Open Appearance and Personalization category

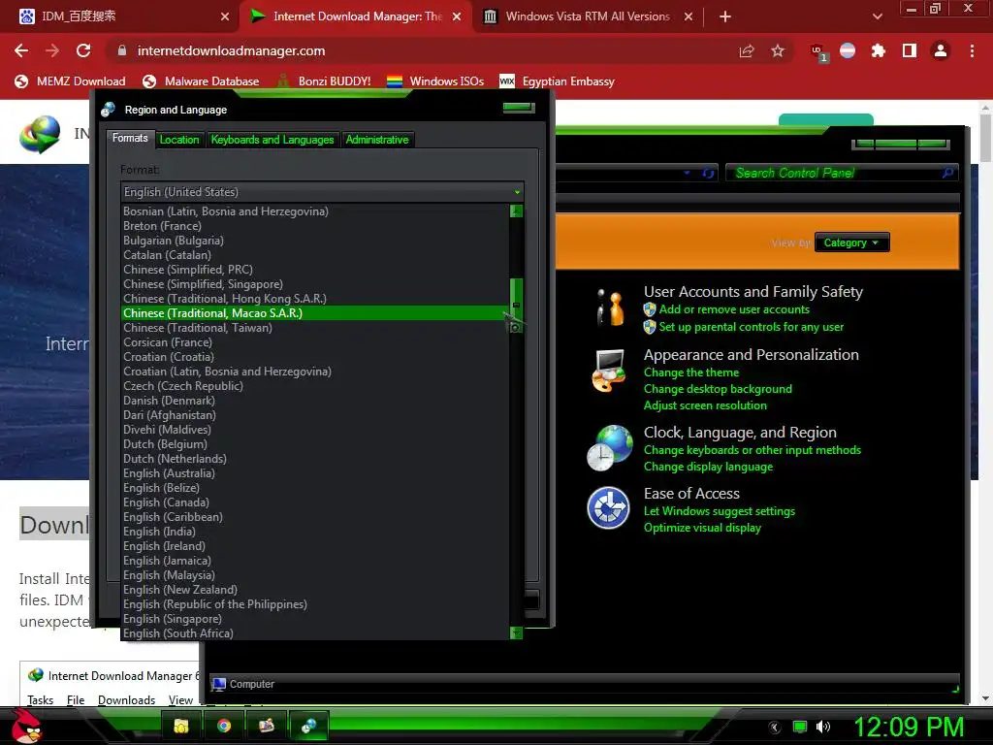point(752,355)
